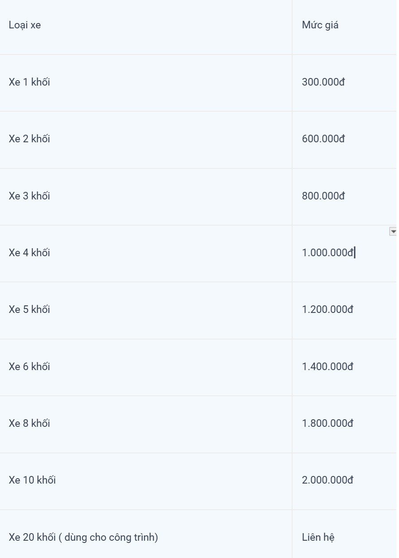Select the "Xe 10 khối" cell
This screenshot has width=399, height=558.
[x=32, y=480]
